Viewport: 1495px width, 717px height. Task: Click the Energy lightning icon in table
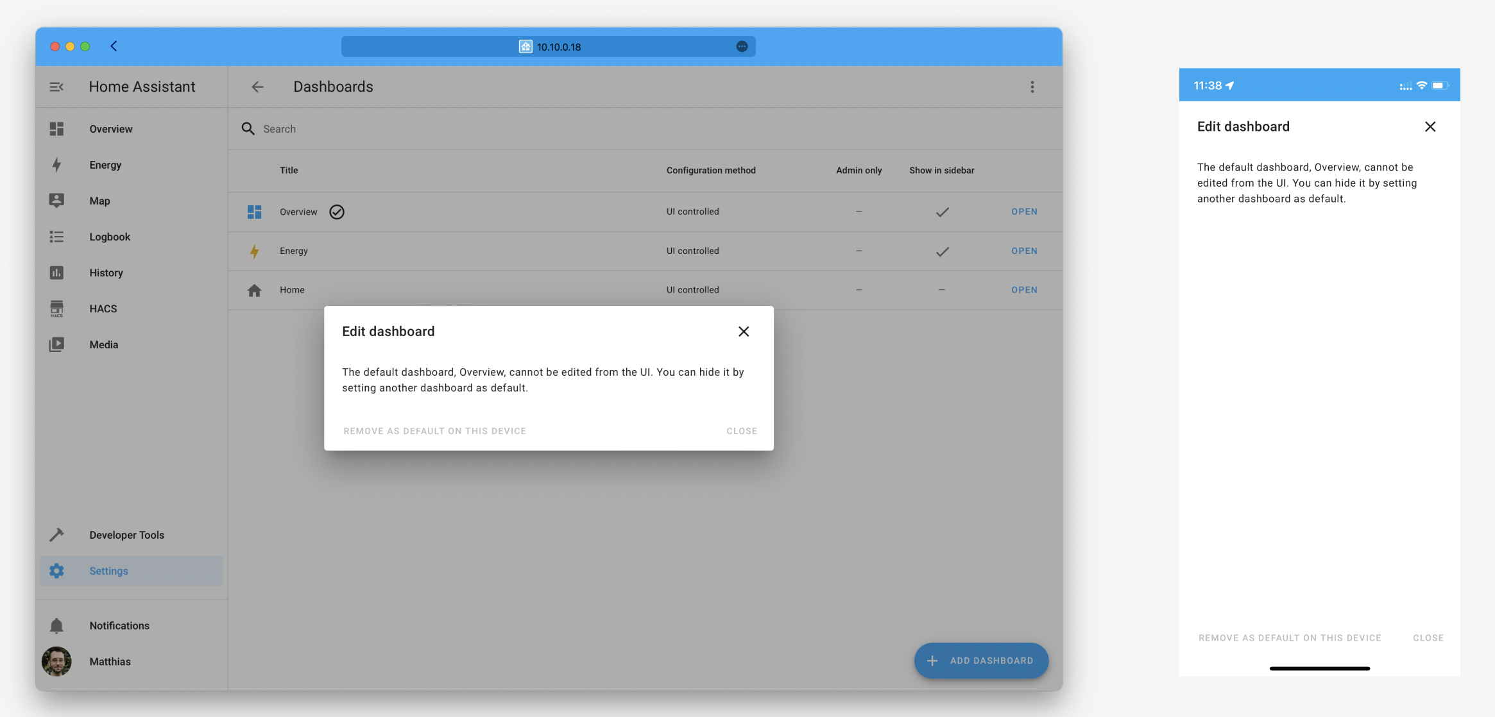[254, 251]
